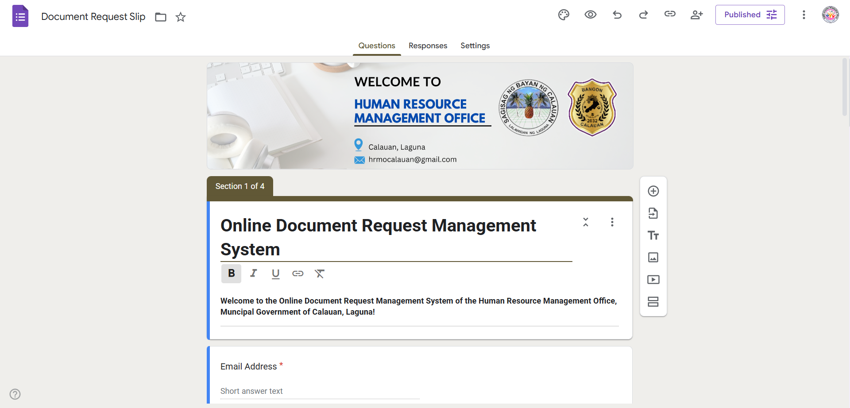This screenshot has width=850, height=408.
Task: Open the More options menu in header
Action: (804, 15)
